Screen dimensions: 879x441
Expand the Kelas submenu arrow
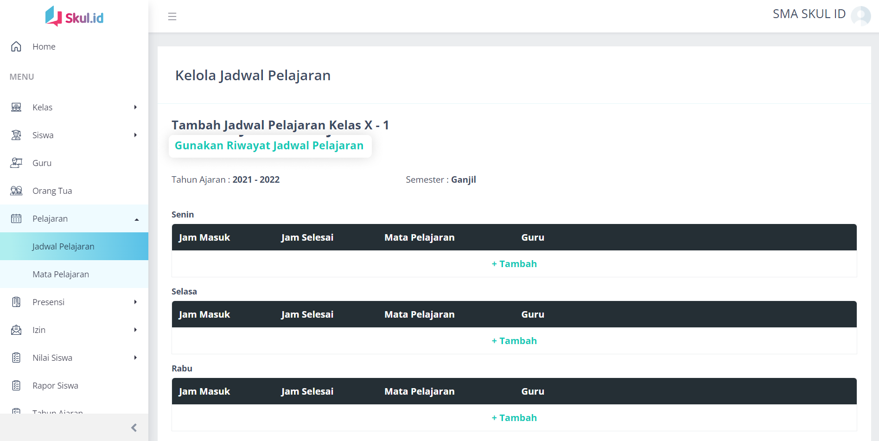[x=135, y=107]
